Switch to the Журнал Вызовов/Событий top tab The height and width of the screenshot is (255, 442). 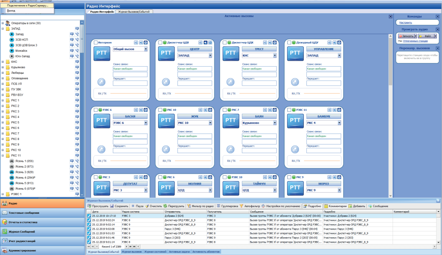134,11
